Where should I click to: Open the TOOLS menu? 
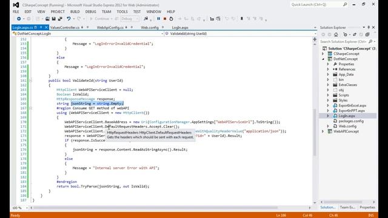[122, 12]
